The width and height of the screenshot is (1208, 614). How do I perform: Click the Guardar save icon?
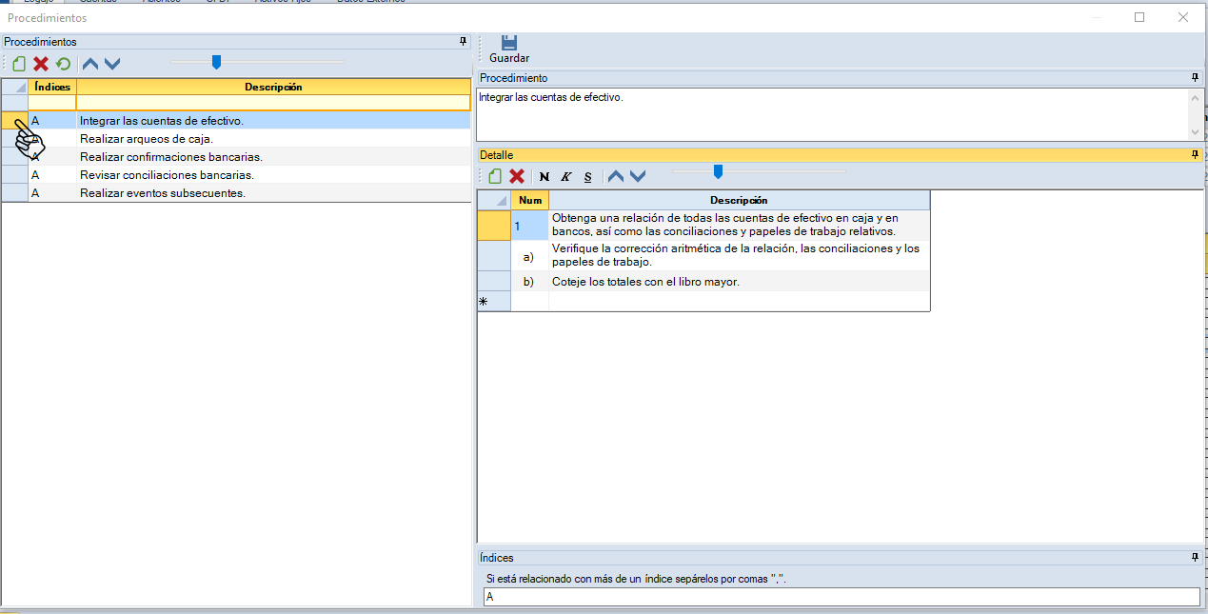[x=509, y=43]
